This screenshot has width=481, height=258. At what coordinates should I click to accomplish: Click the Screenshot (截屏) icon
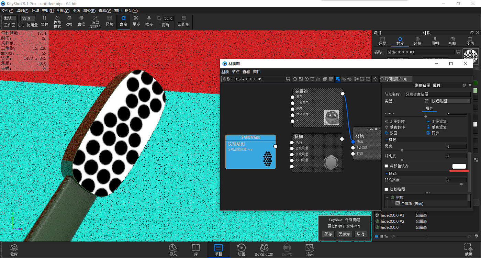pyautogui.click(x=468, y=250)
